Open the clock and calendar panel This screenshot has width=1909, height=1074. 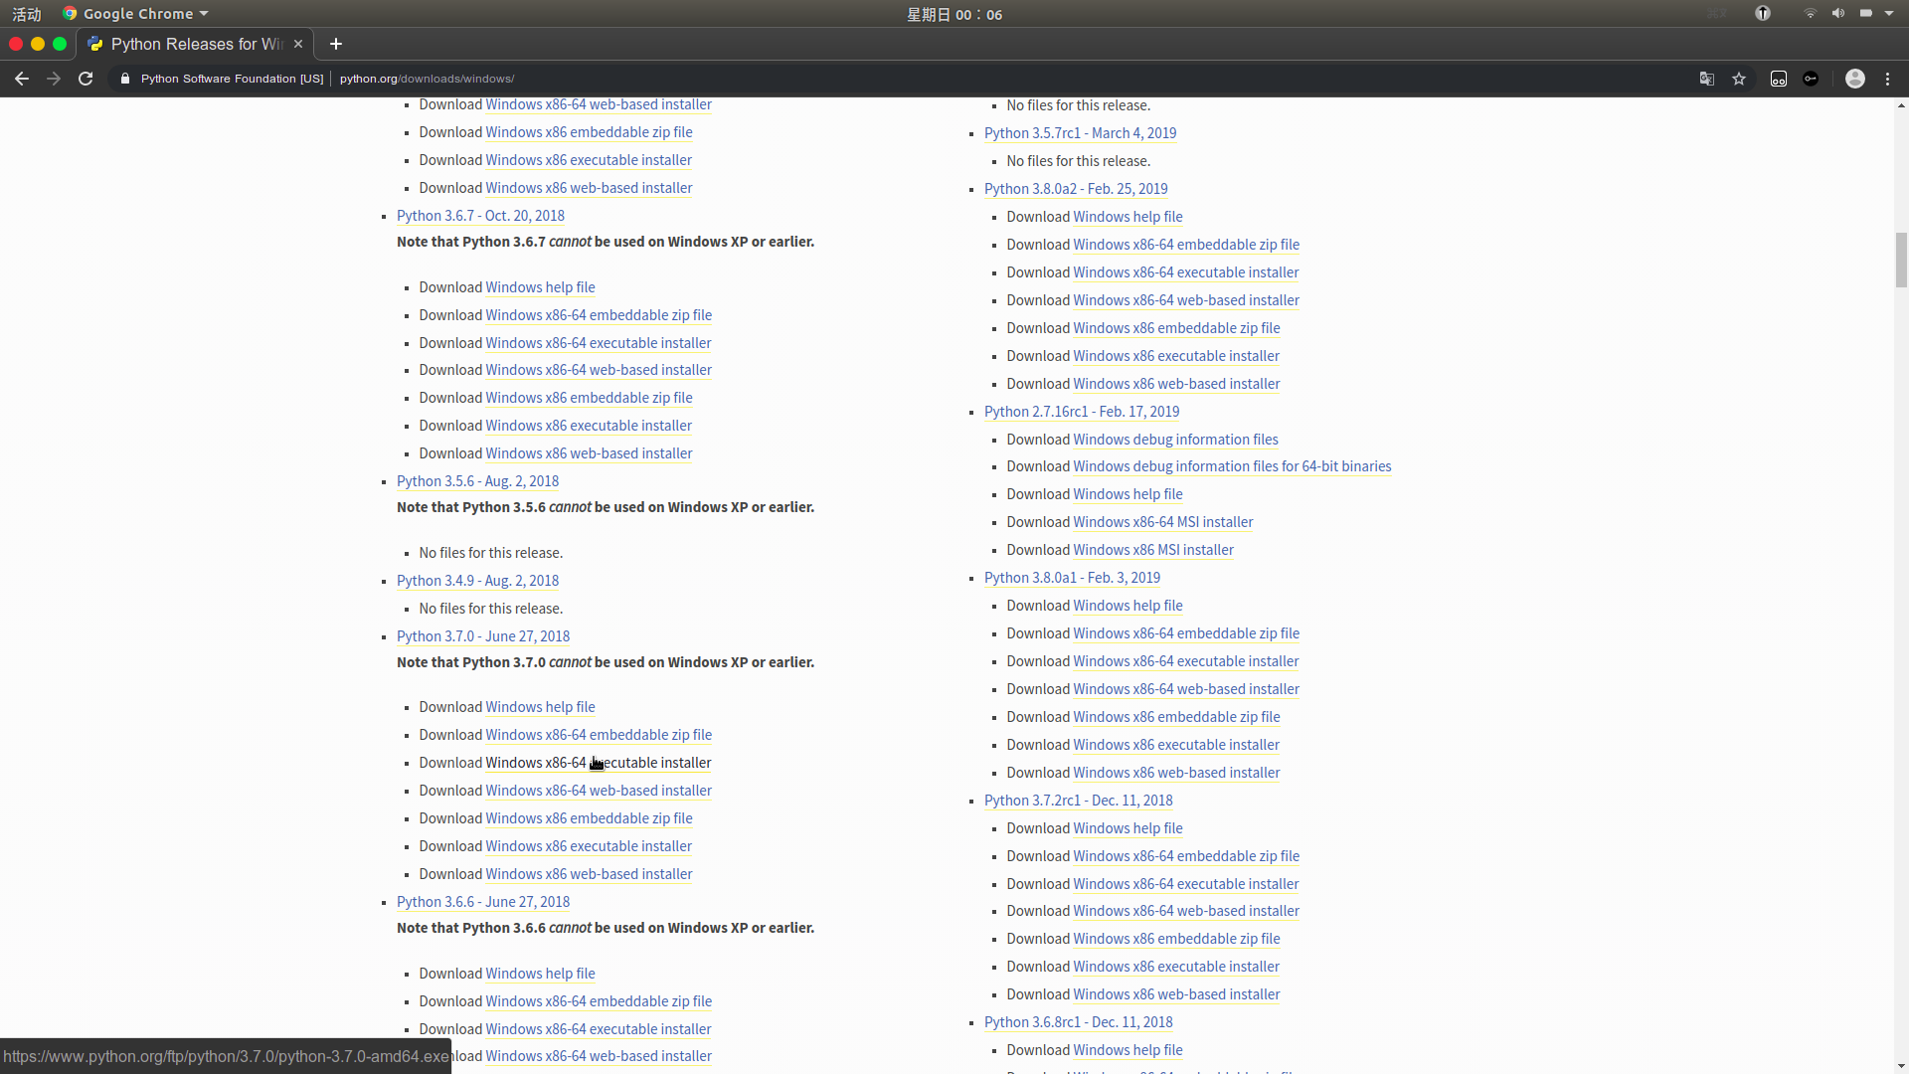pyautogui.click(x=954, y=14)
